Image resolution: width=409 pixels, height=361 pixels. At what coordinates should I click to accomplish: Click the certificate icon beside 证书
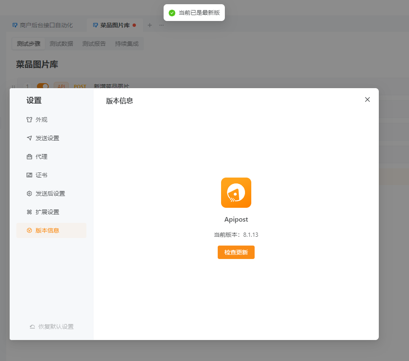29,175
